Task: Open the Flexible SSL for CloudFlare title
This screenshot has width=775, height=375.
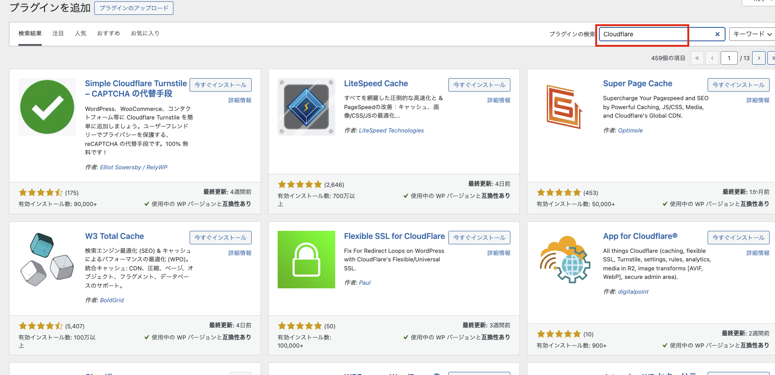Action: coord(394,236)
